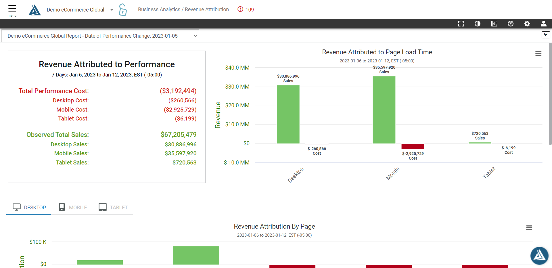This screenshot has width=552, height=268.
Task: Click the Desktop x-axis label
Action: coord(296,175)
